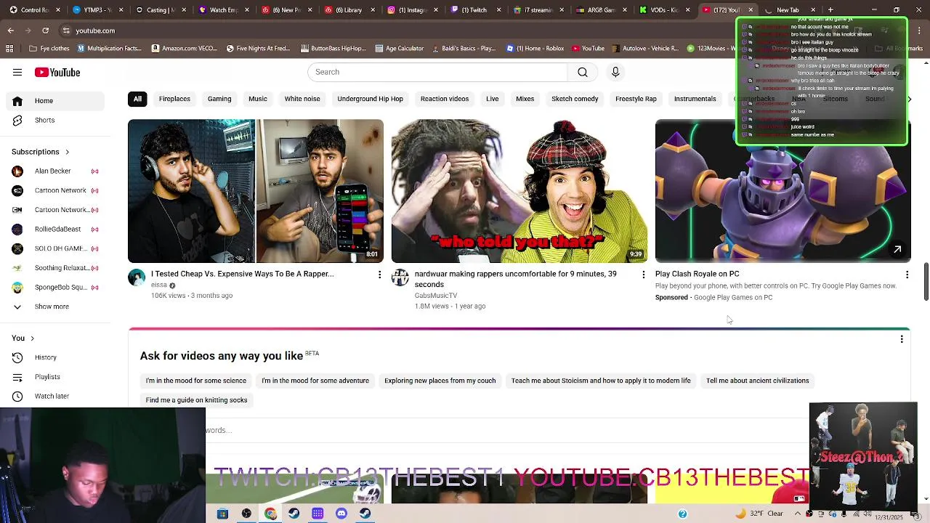Expand the Subscriptions section chevron

(x=67, y=153)
